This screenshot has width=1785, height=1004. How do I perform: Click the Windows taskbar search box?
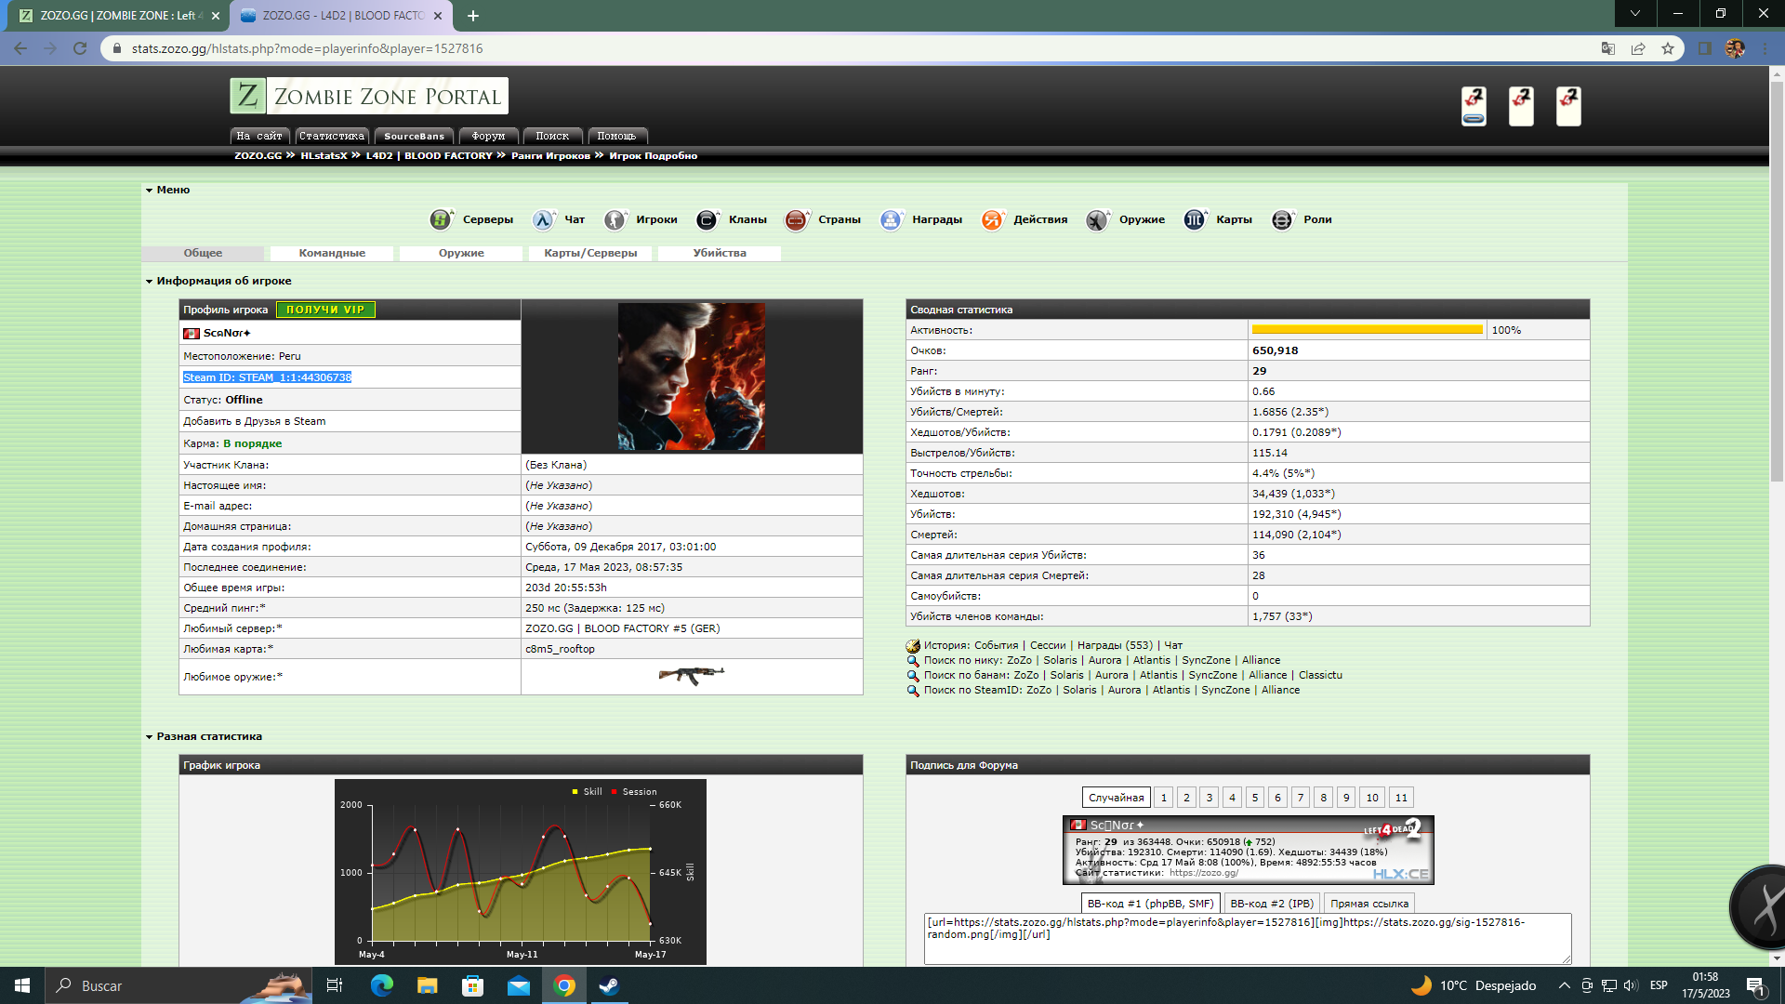coord(178,985)
